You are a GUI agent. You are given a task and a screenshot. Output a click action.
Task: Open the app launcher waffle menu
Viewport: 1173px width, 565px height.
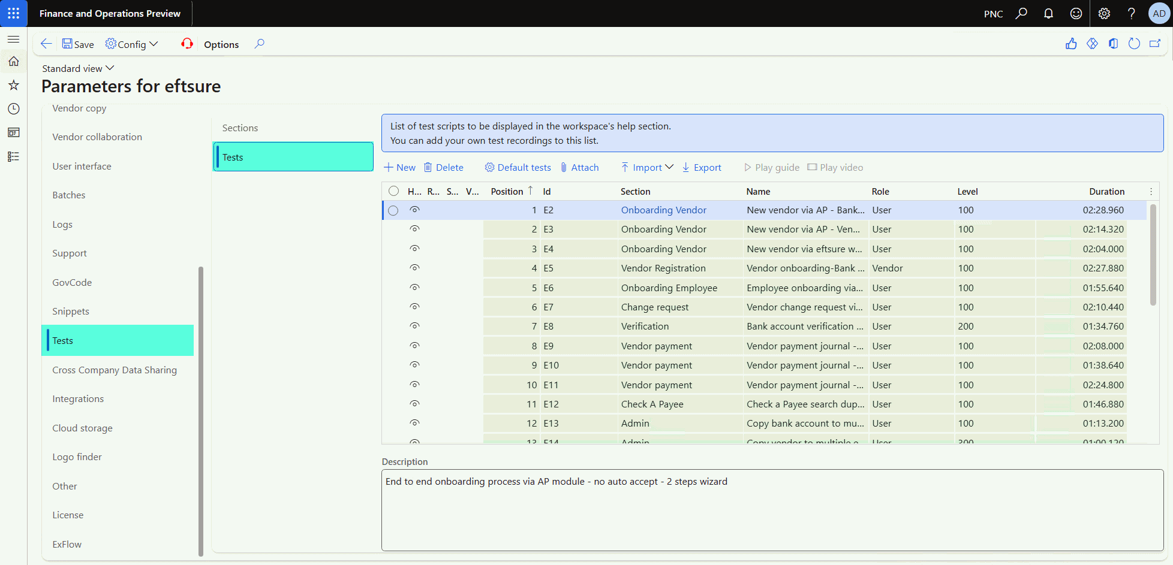13,13
